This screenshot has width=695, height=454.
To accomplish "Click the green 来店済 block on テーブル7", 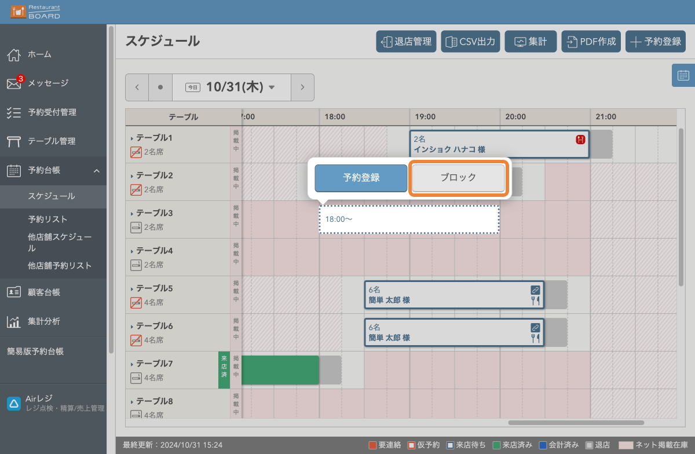I will tap(280, 370).
